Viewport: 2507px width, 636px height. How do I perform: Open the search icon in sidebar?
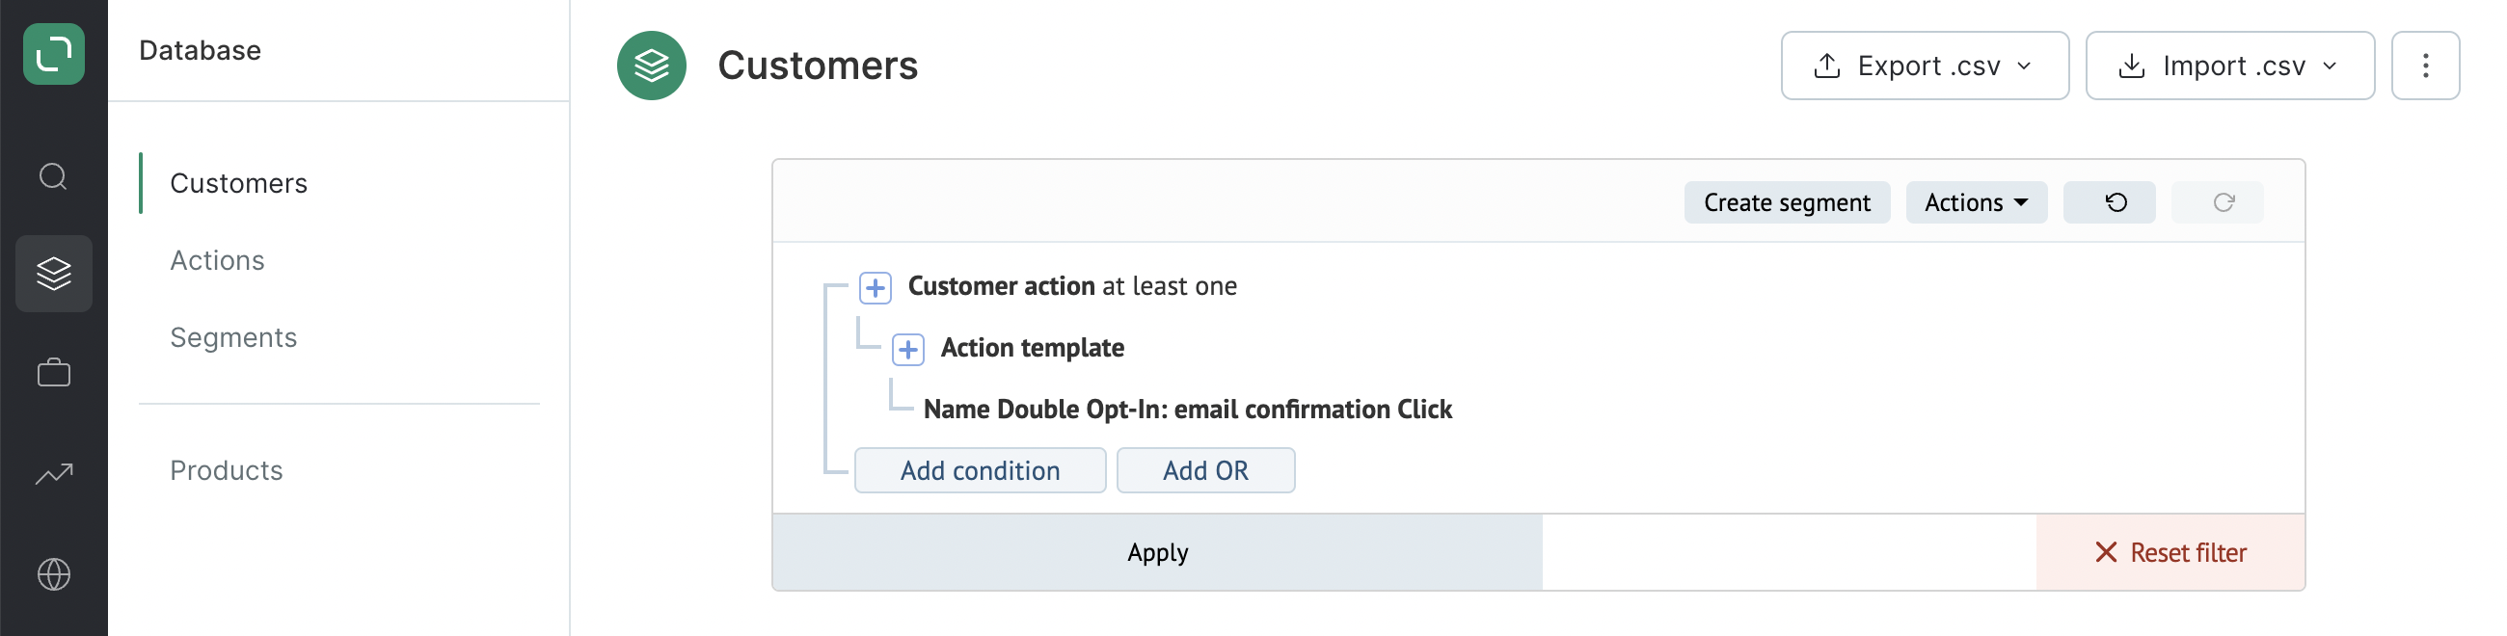coord(54,176)
